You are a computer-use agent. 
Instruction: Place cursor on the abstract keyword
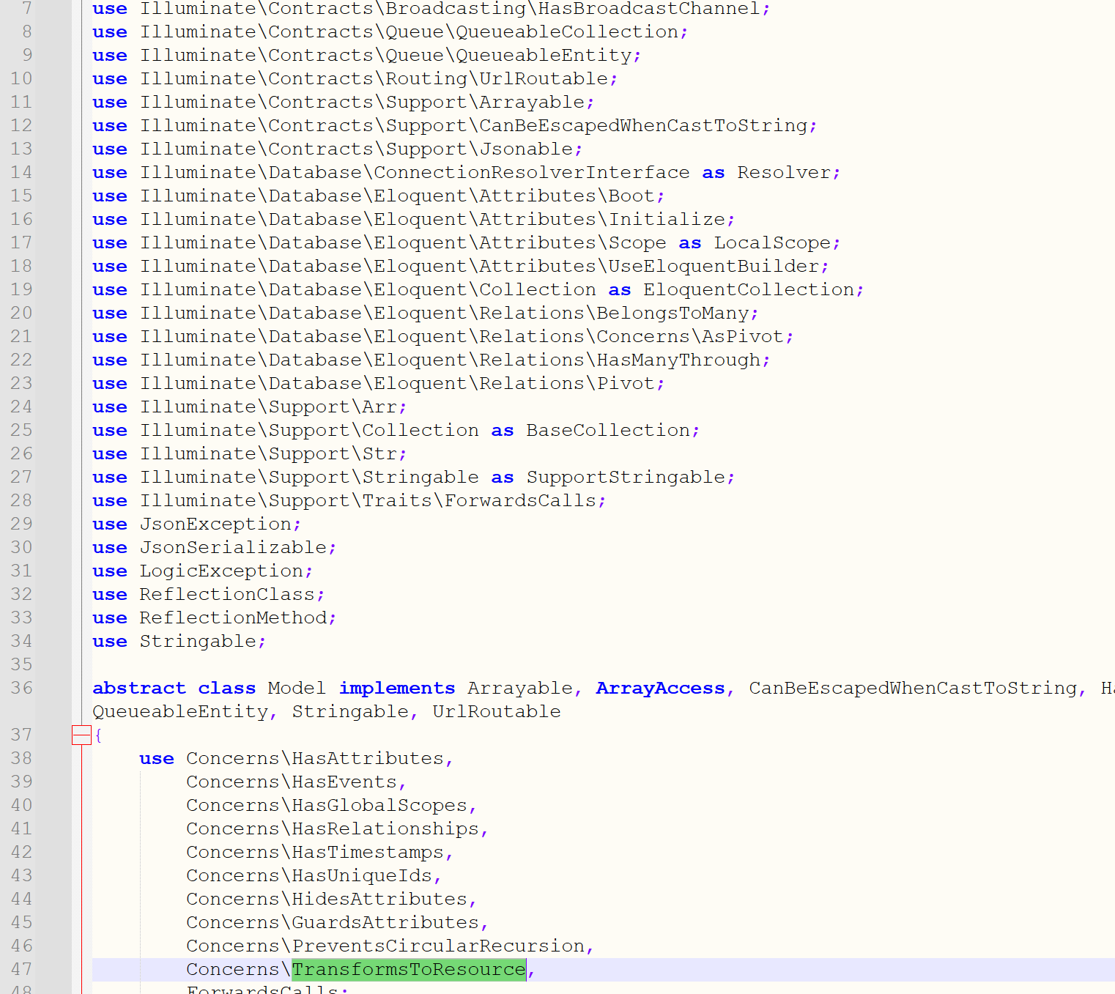(138, 688)
